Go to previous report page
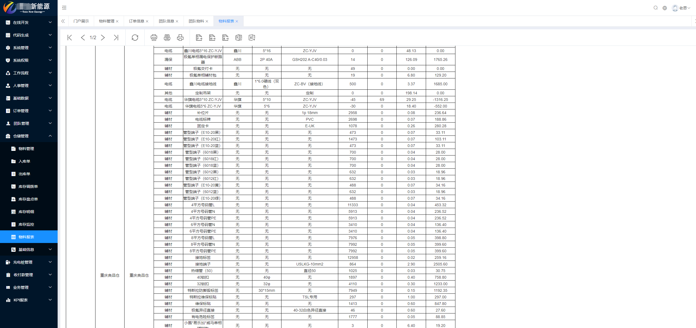The image size is (696, 328). [83, 38]
